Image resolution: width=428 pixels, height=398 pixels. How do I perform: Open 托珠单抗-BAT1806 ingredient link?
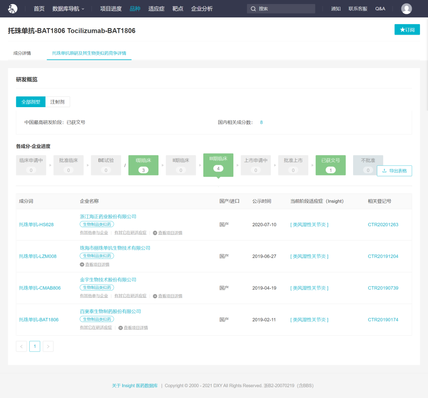coord(39,320)
